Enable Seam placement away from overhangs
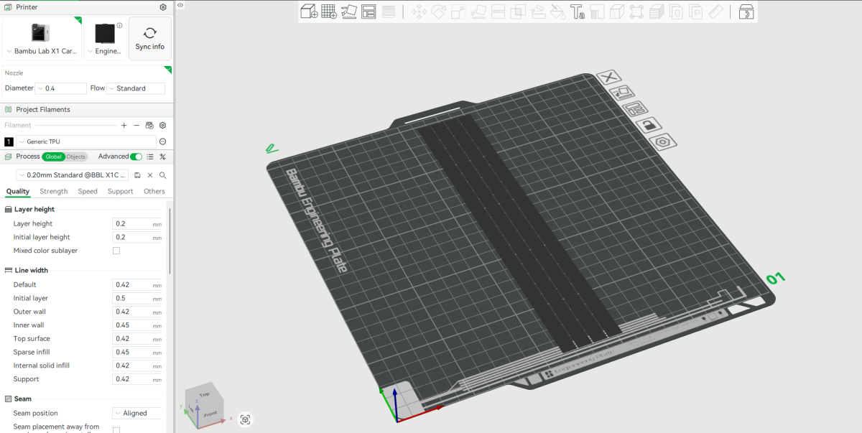Screen dimensions: 862x433 116,429
